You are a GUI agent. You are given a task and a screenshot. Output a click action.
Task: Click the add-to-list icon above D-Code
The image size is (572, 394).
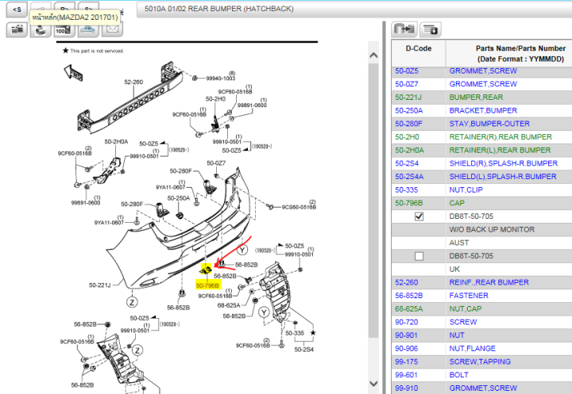tap(405, 29)
